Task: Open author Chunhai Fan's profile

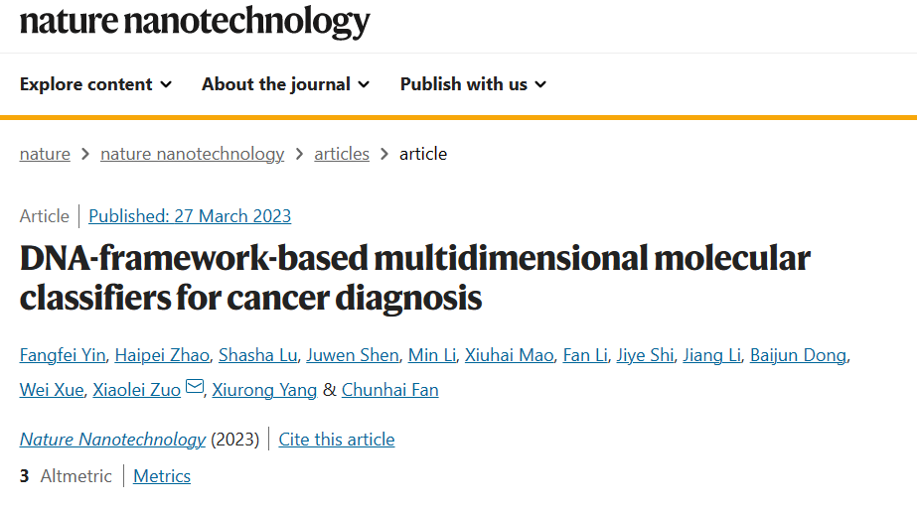Action: (390, 390)
